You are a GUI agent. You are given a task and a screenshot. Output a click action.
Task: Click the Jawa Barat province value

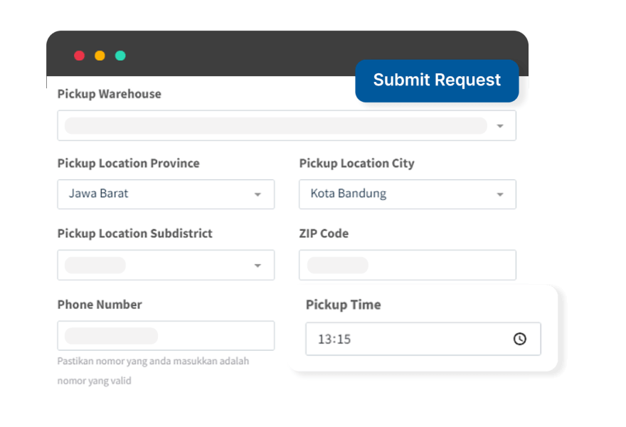(98, 194)
